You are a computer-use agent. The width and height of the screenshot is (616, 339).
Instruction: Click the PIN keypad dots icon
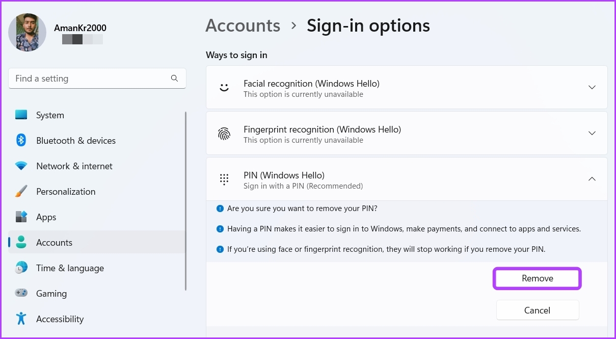pos(224,179)
